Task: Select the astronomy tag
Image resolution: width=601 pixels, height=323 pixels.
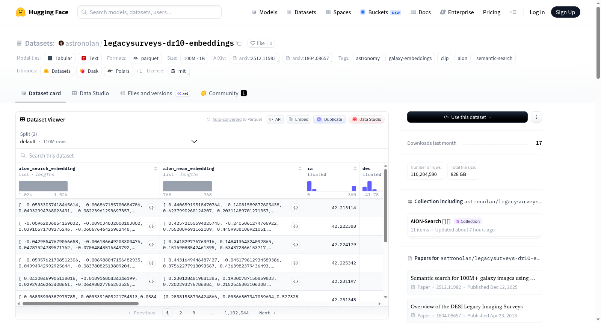Action: [x=368, y=58]
